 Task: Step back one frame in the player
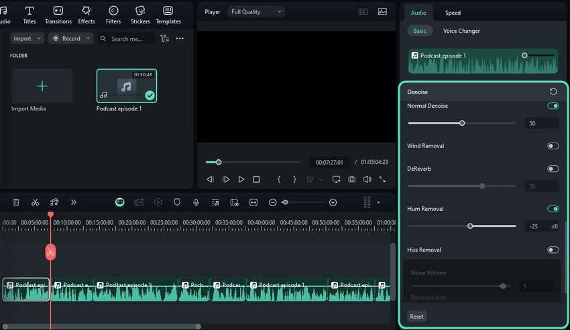pyautogui.click(x=210, y=179)
